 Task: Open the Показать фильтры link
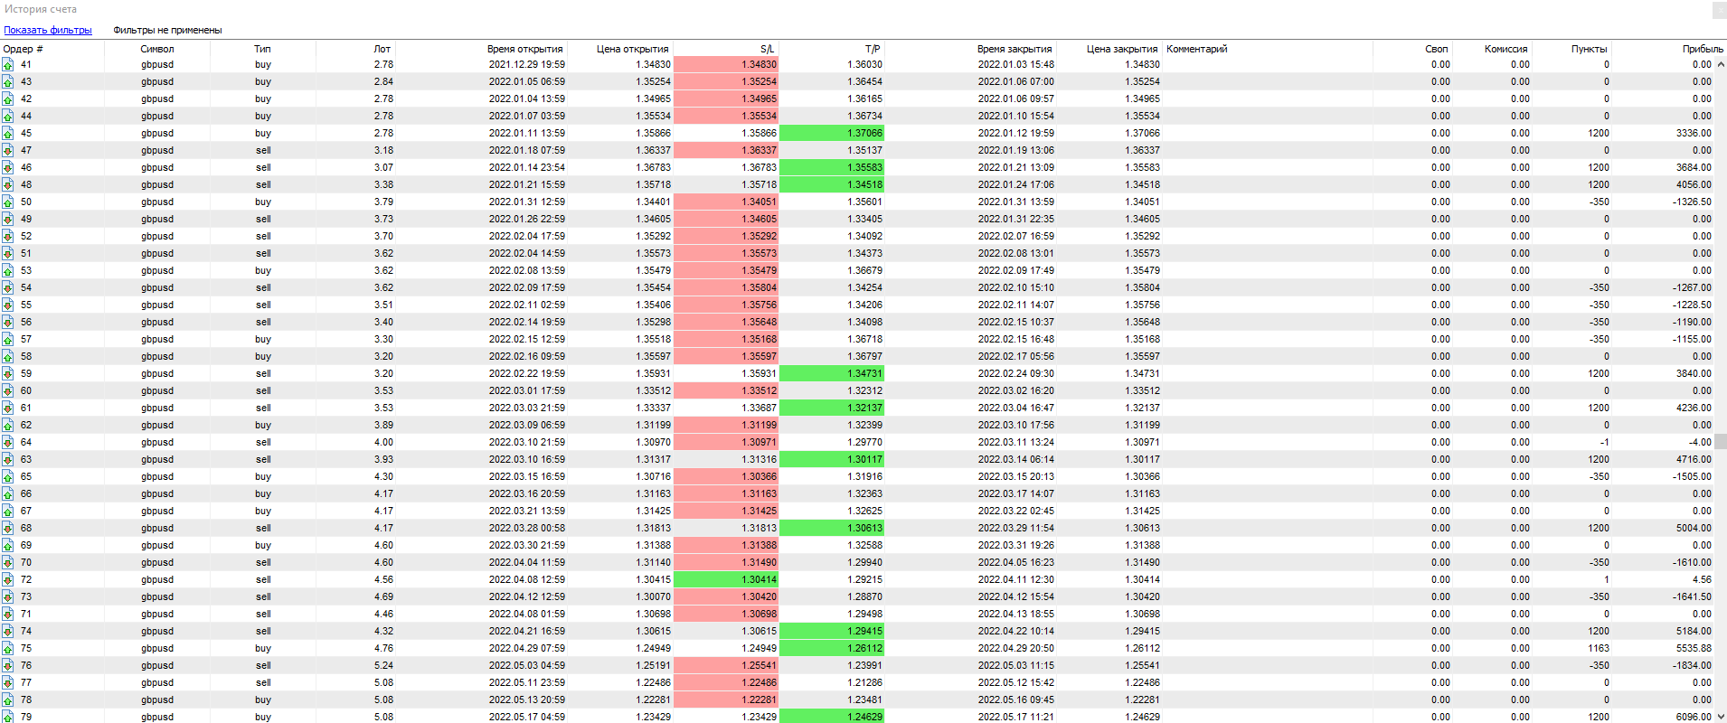click(48, 31)
